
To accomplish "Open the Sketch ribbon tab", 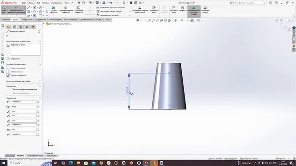I will (x=15, y=19).
